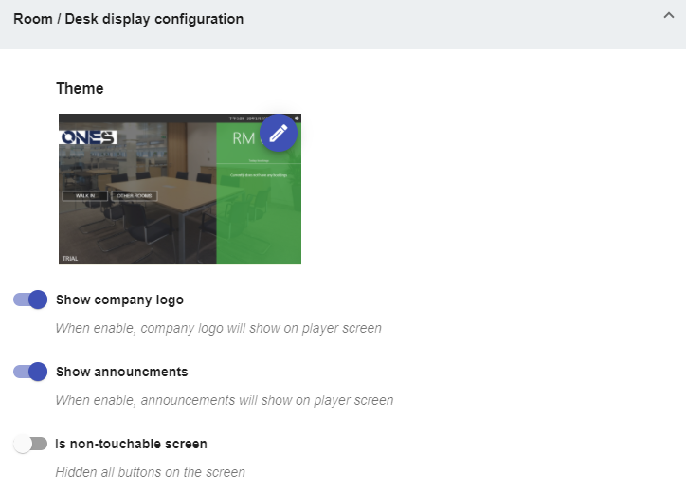Screen dimensions: 686x491
Task: Click the gear icon in theme preview
Action: (x=297, y=118)
